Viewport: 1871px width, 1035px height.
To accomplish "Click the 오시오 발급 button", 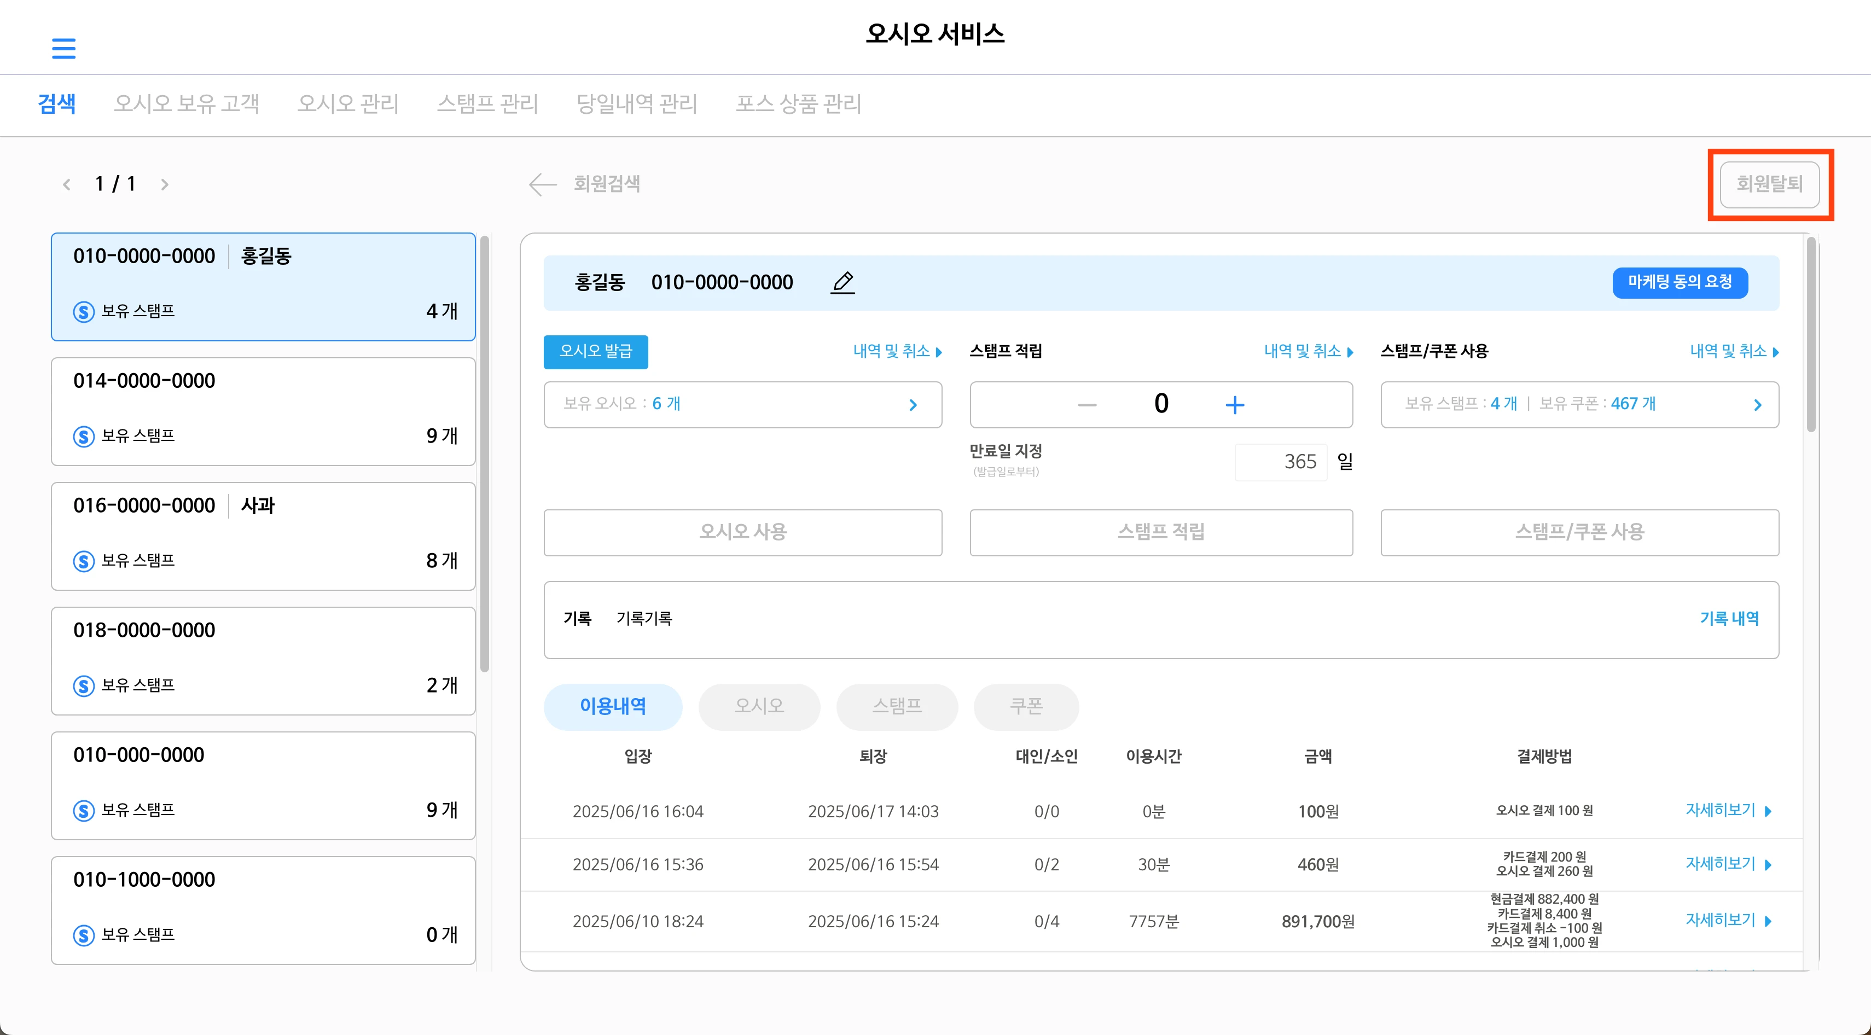I will (596, 352).
